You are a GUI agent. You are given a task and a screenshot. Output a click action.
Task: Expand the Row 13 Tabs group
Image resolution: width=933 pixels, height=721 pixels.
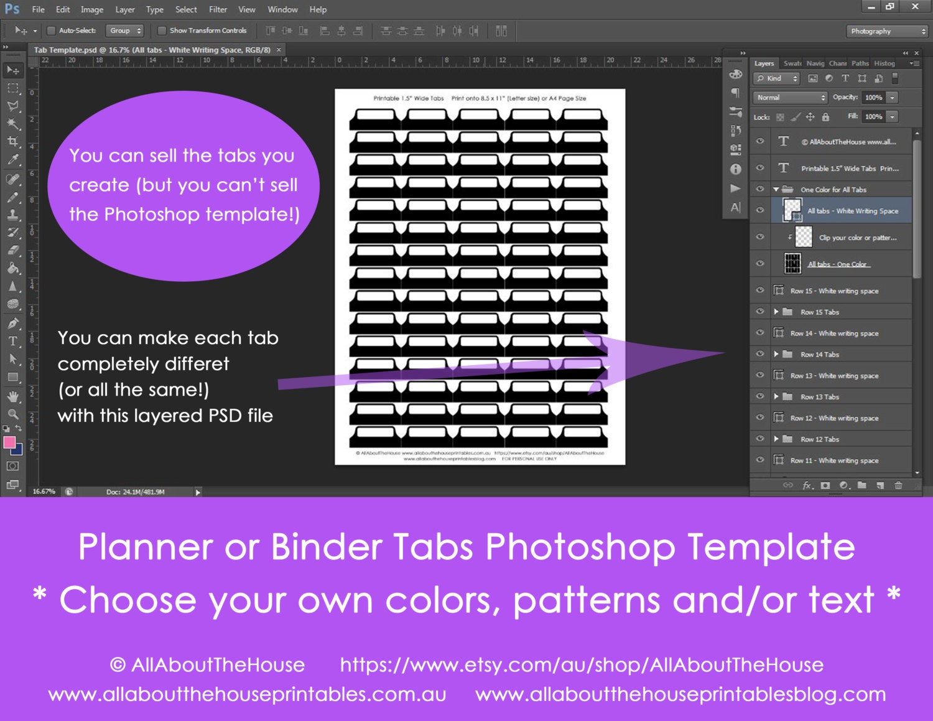tap(776, 396)
